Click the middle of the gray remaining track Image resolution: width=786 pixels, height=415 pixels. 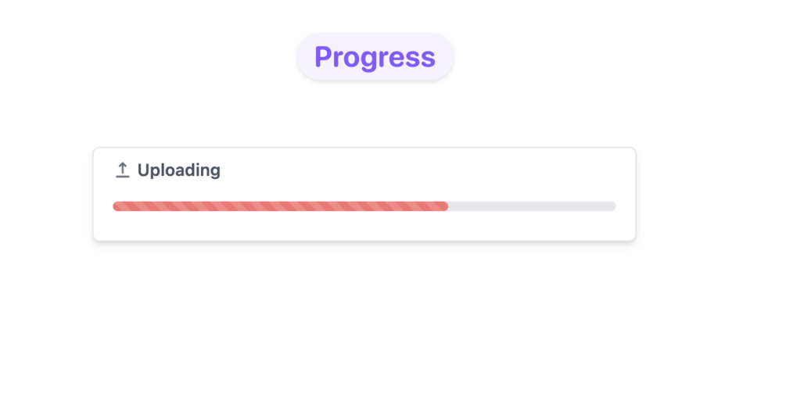click(x=532, y=206)
